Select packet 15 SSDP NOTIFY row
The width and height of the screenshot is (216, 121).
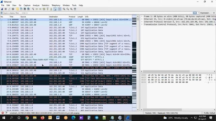pos(66,57)
